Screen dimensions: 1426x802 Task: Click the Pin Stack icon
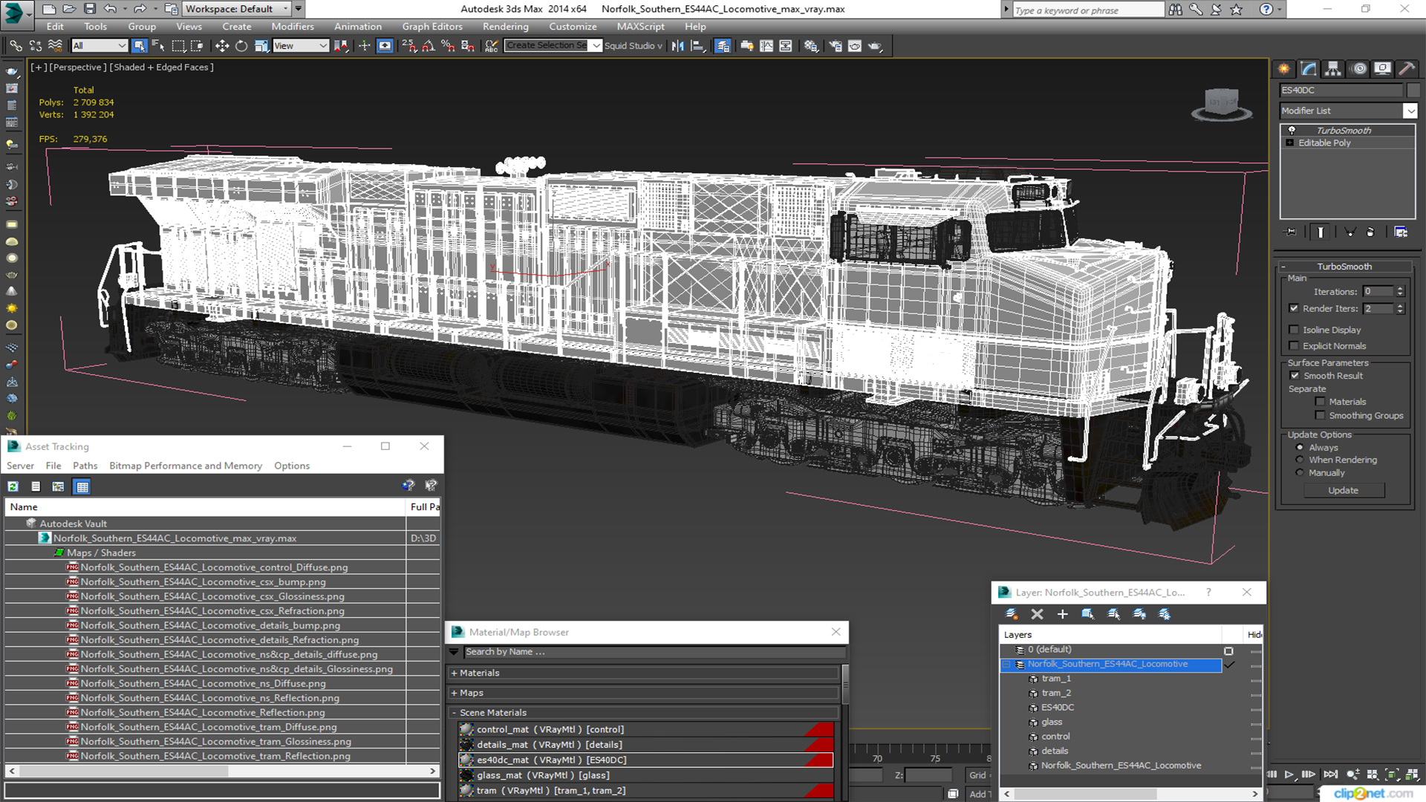(1291, 232)
